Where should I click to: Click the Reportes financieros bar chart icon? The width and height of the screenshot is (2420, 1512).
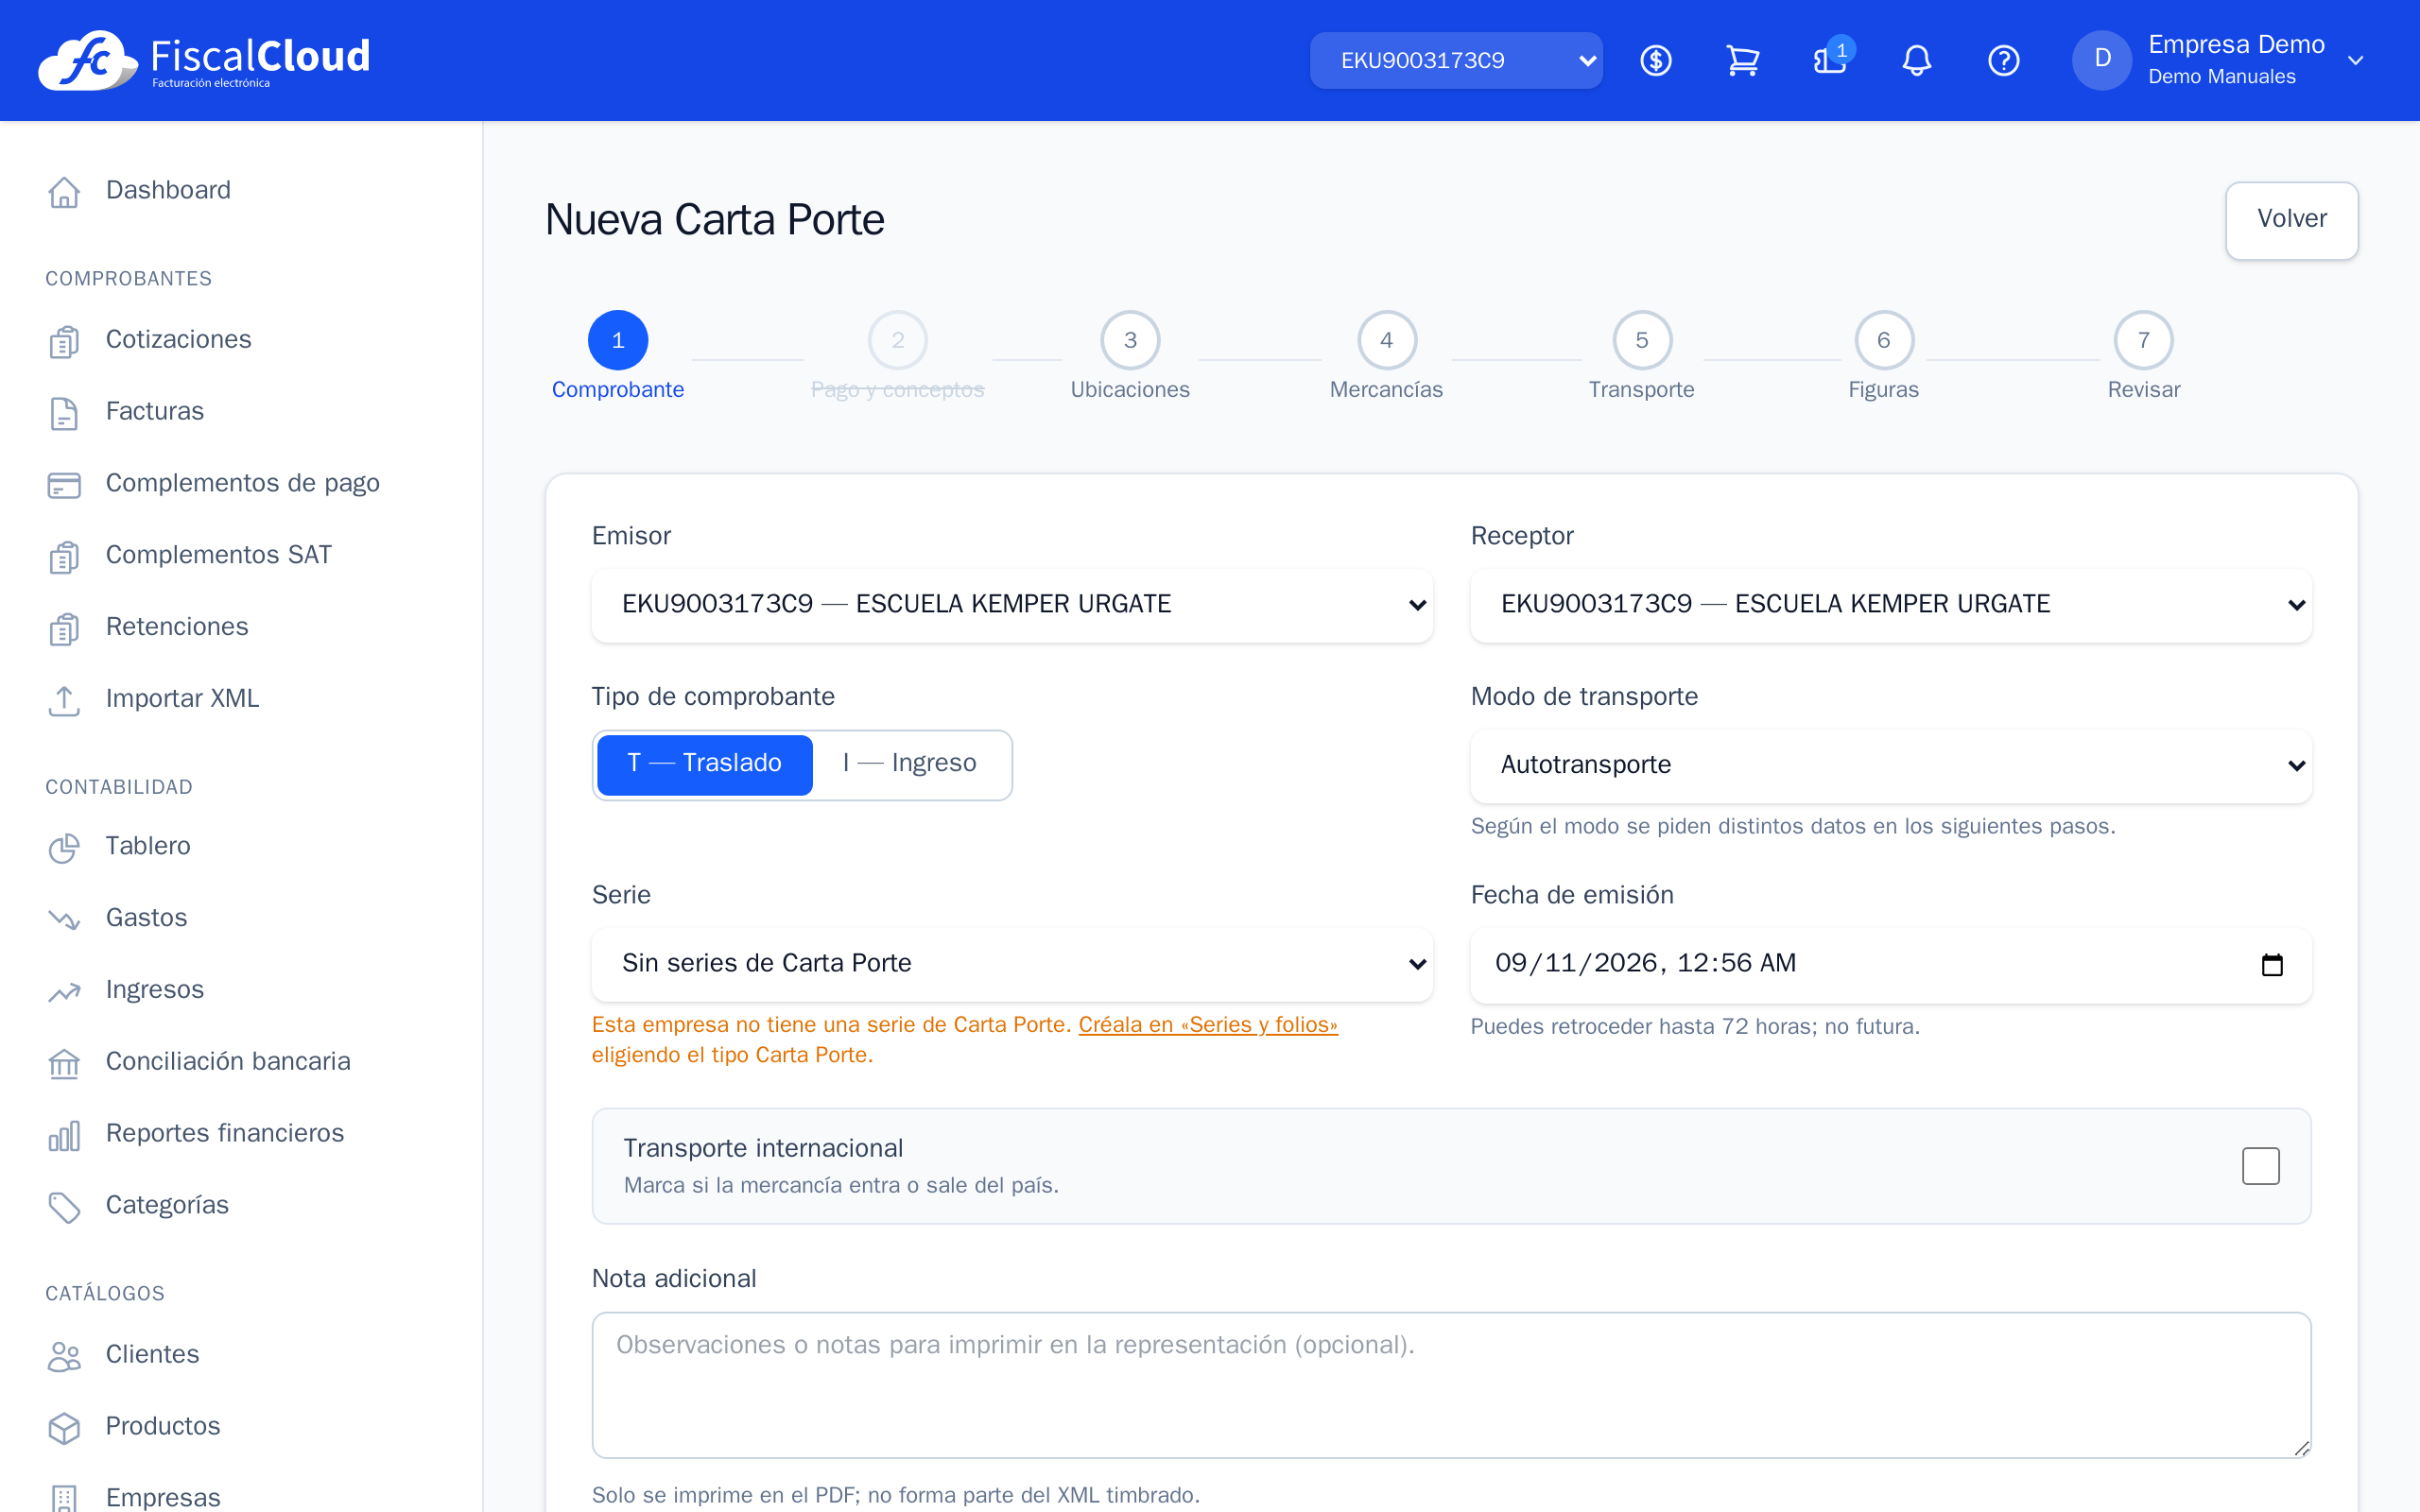[x=64, y=1134]
